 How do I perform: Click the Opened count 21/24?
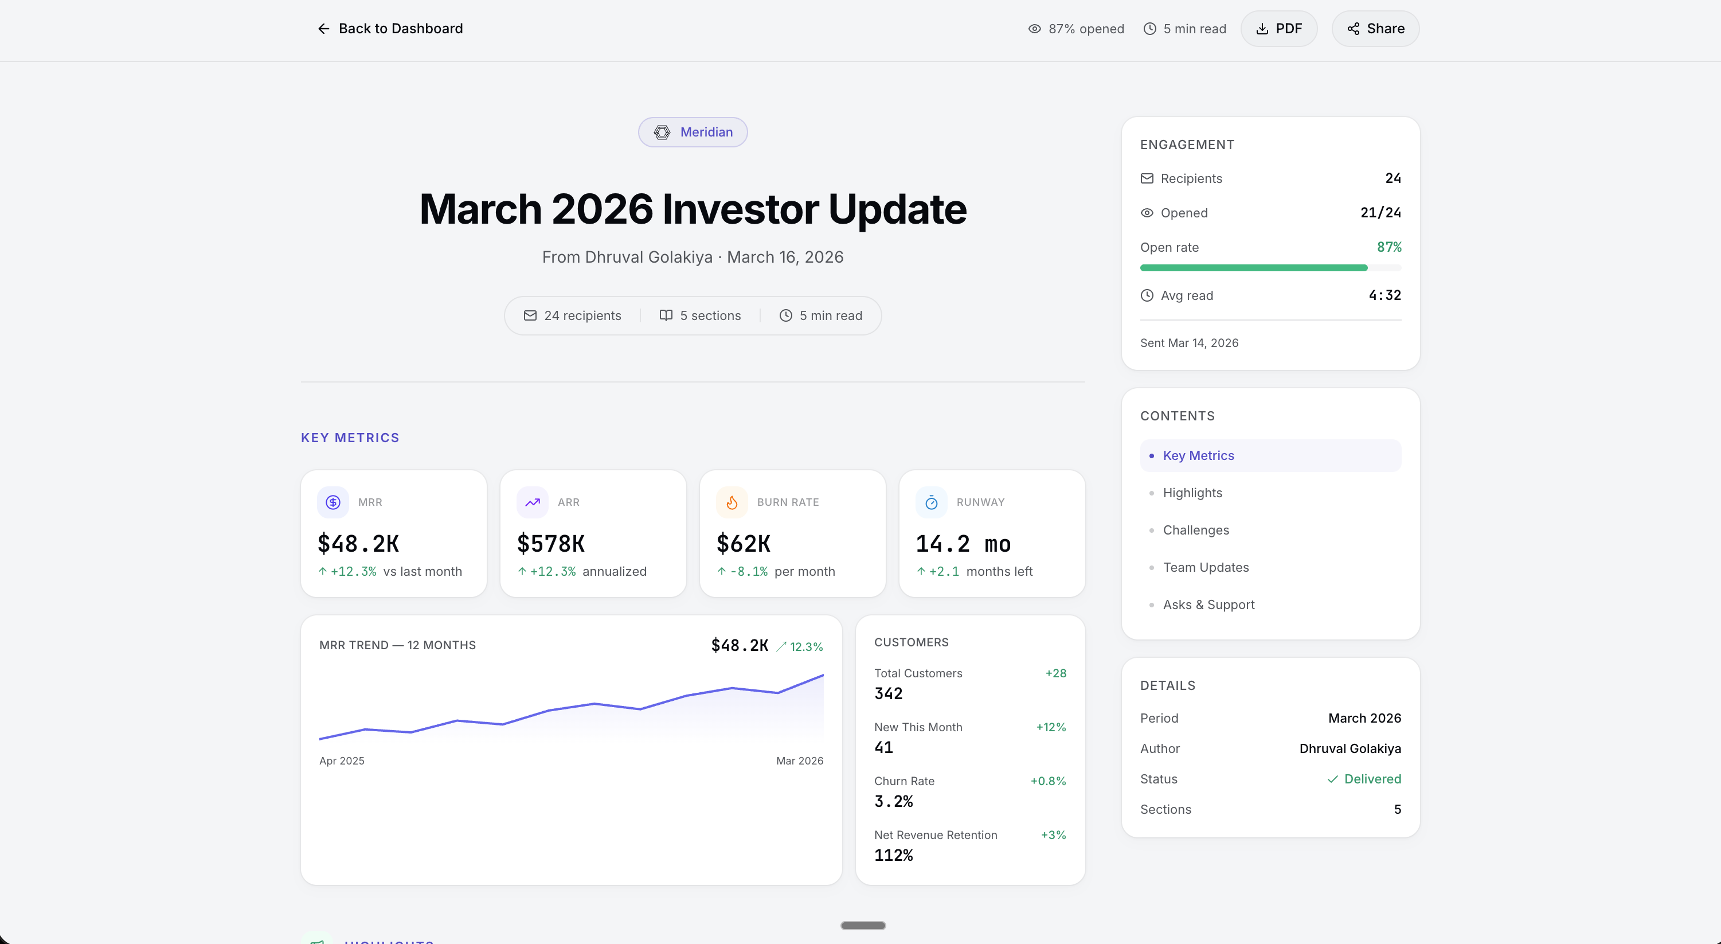tap(1381, 213)
